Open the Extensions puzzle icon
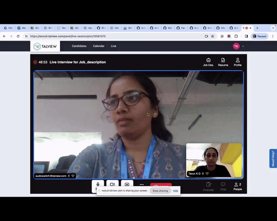 click(x=236, y=36)
